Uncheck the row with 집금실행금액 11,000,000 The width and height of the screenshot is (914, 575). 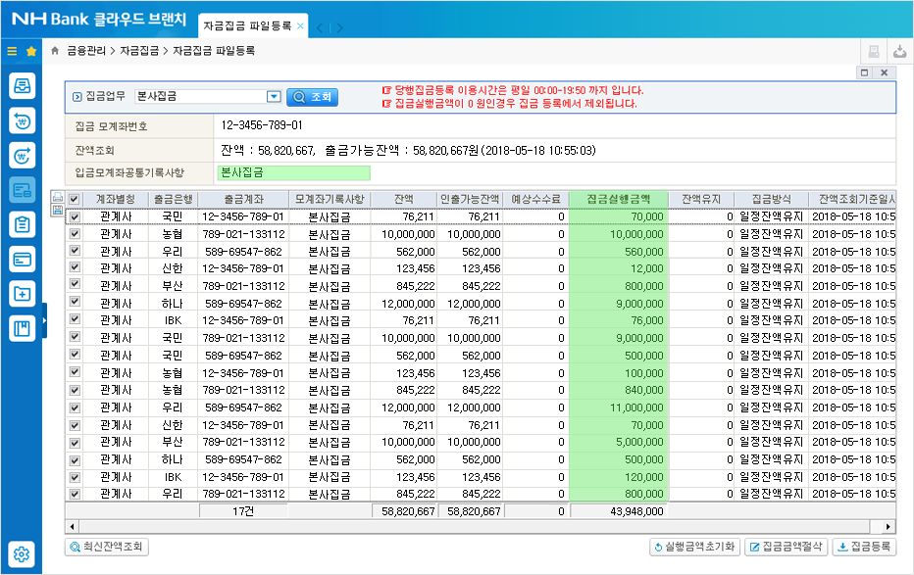74,407
